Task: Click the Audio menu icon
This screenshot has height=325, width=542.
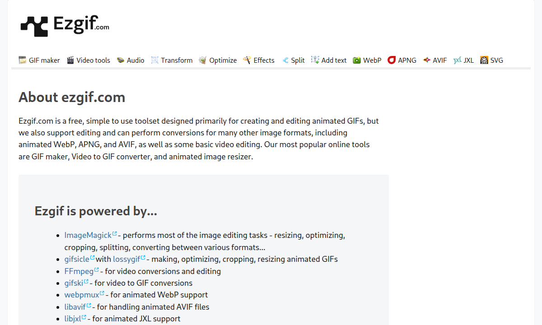Action: click(121, 60)
